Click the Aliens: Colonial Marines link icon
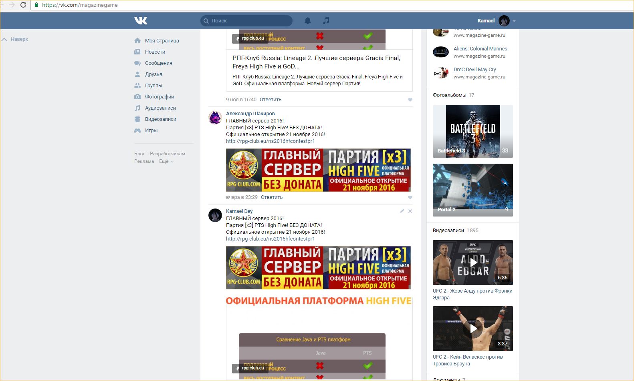This screenshot has width=634, height=381. click(441, 52)
